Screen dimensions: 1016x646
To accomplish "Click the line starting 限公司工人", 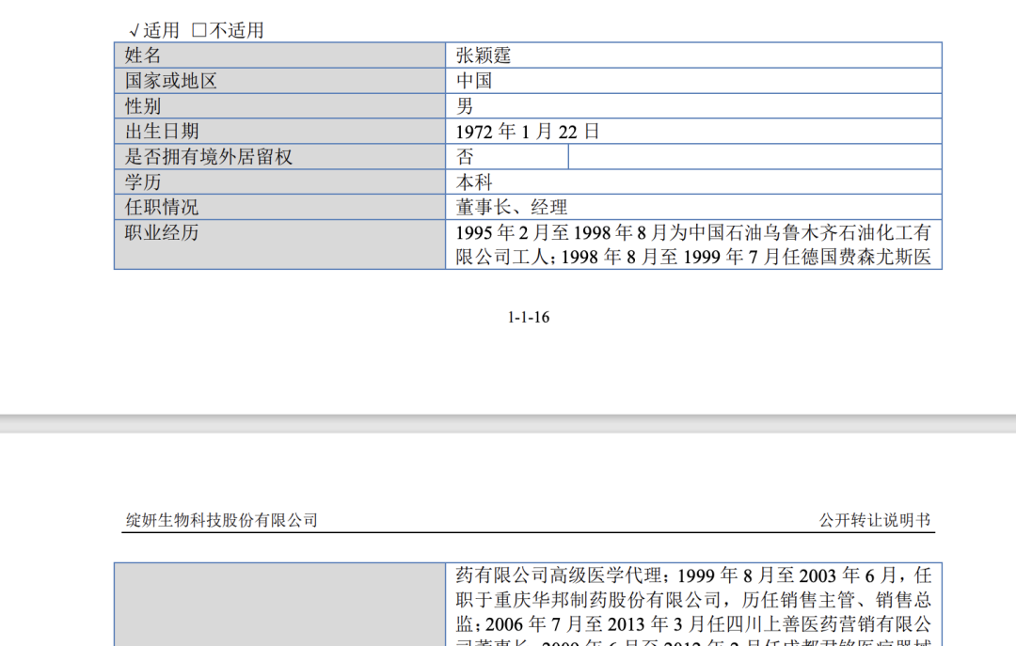I will 693,258.
